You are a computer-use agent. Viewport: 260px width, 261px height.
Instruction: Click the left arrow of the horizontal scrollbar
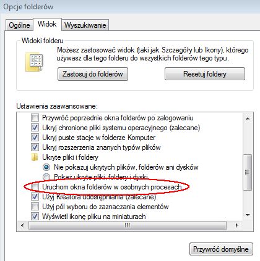coord(22,225)
